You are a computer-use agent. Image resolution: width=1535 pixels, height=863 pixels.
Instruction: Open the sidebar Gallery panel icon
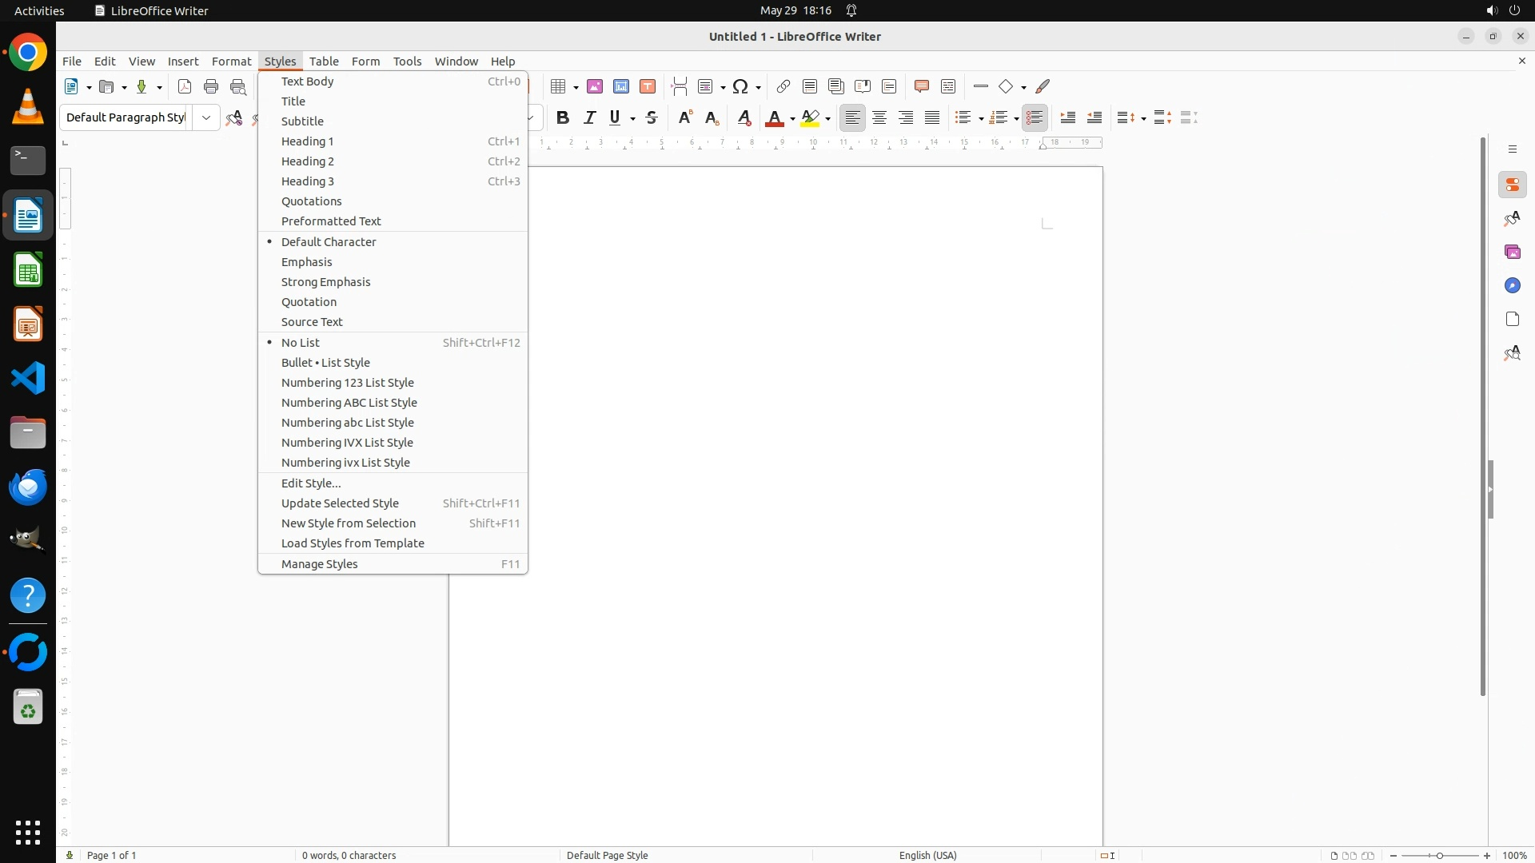pos(1512,252)
